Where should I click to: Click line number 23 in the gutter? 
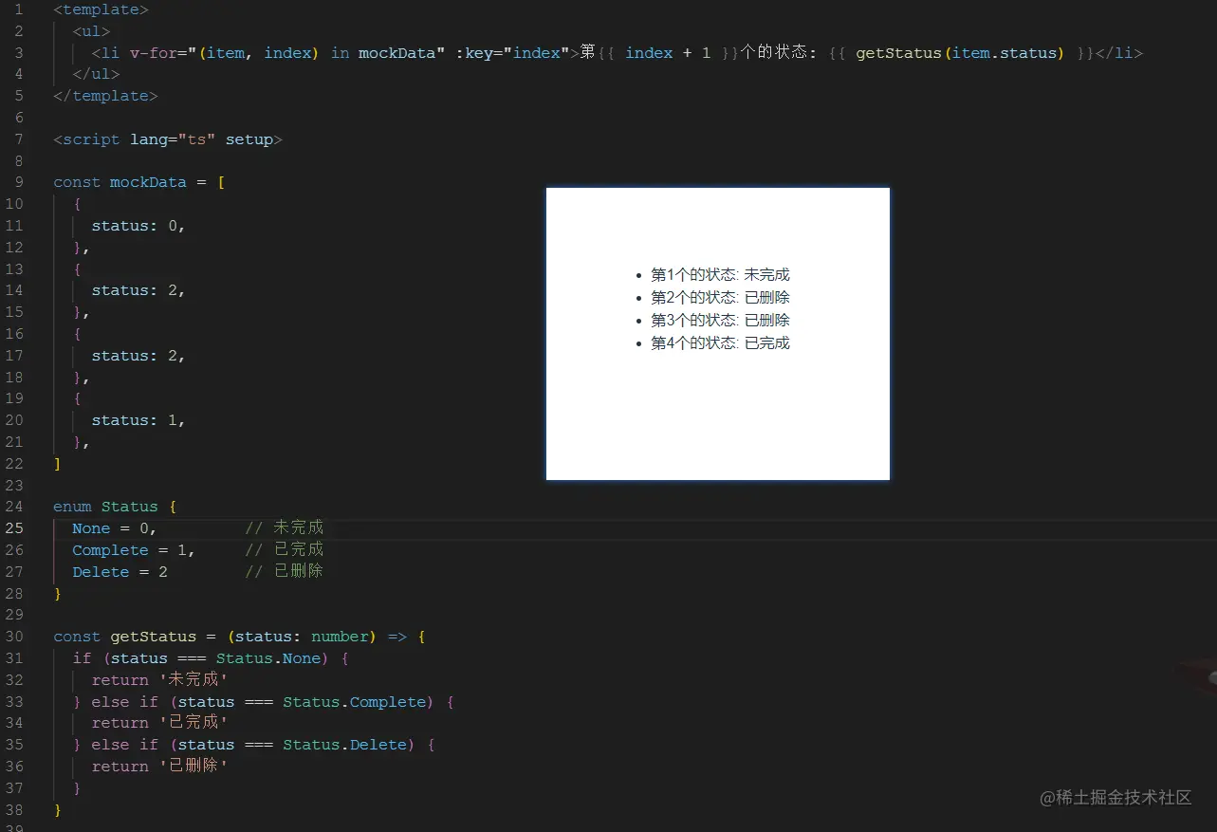(x=13, y=485)
